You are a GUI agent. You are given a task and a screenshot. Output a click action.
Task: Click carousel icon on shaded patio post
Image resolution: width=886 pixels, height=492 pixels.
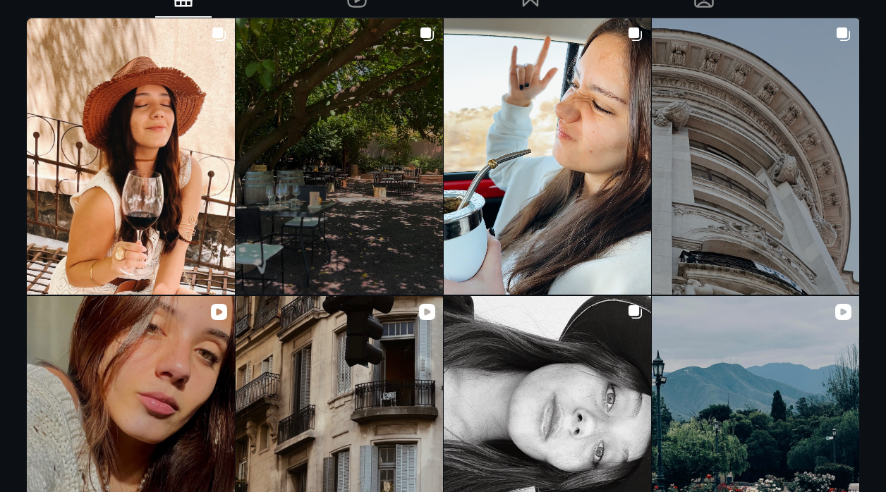[427, 34]
